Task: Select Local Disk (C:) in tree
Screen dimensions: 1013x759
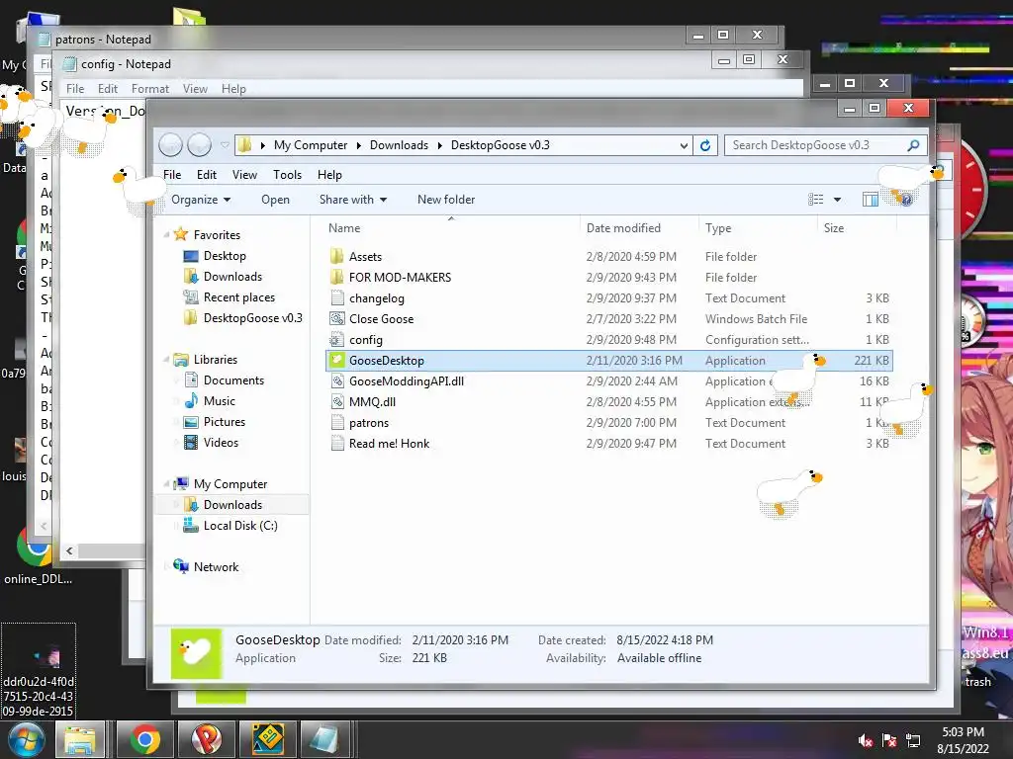Action: pos(239,526)
